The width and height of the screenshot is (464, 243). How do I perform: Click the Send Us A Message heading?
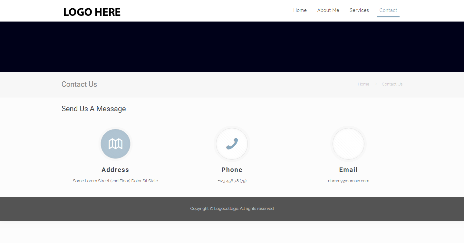tap(93, 109)
